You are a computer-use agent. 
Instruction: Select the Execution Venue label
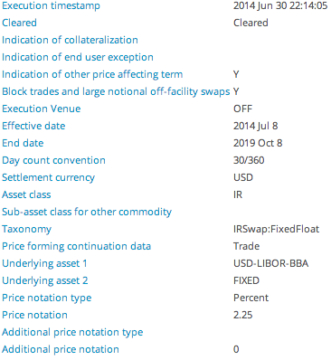tap(42, 109)
